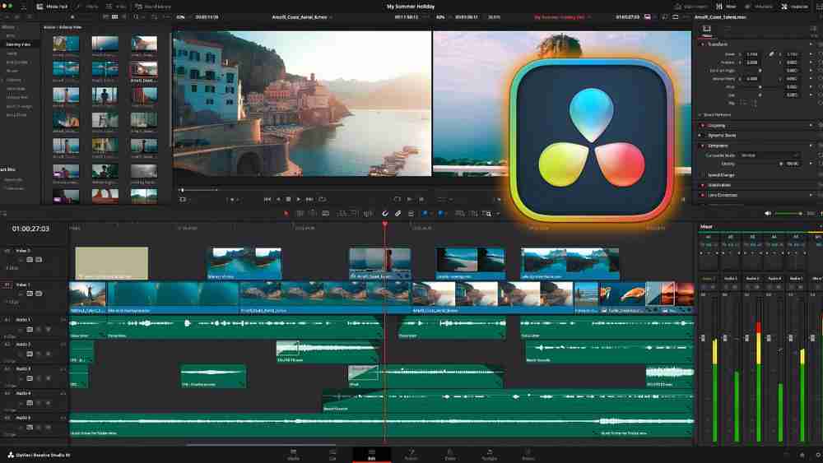
Task: Toggle the Stabilization section enable dot
Action: tap(703, 185)
